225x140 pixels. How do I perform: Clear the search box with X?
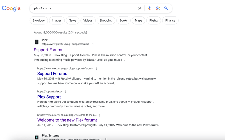point(140,8)
